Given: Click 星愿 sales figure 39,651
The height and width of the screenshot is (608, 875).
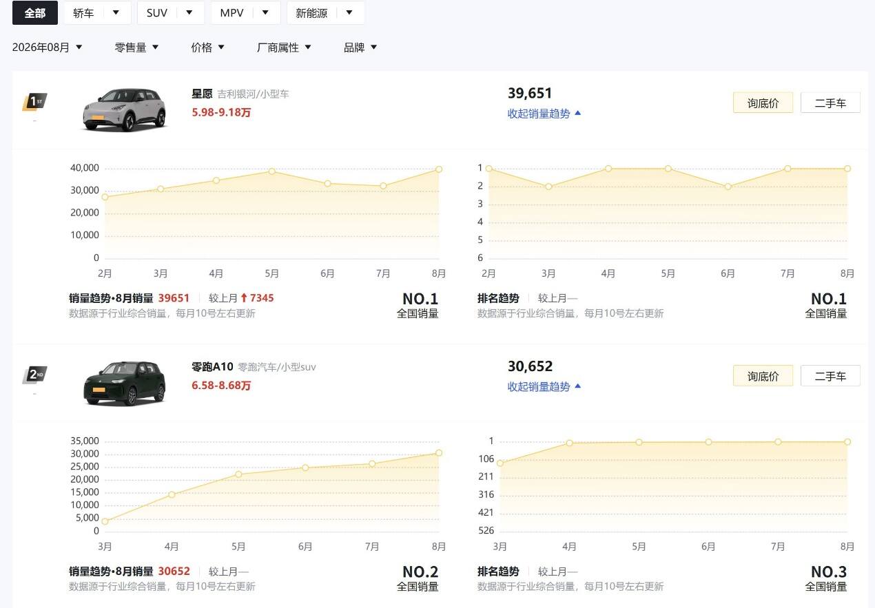Looking at the screenshot, I should [530, 93].
